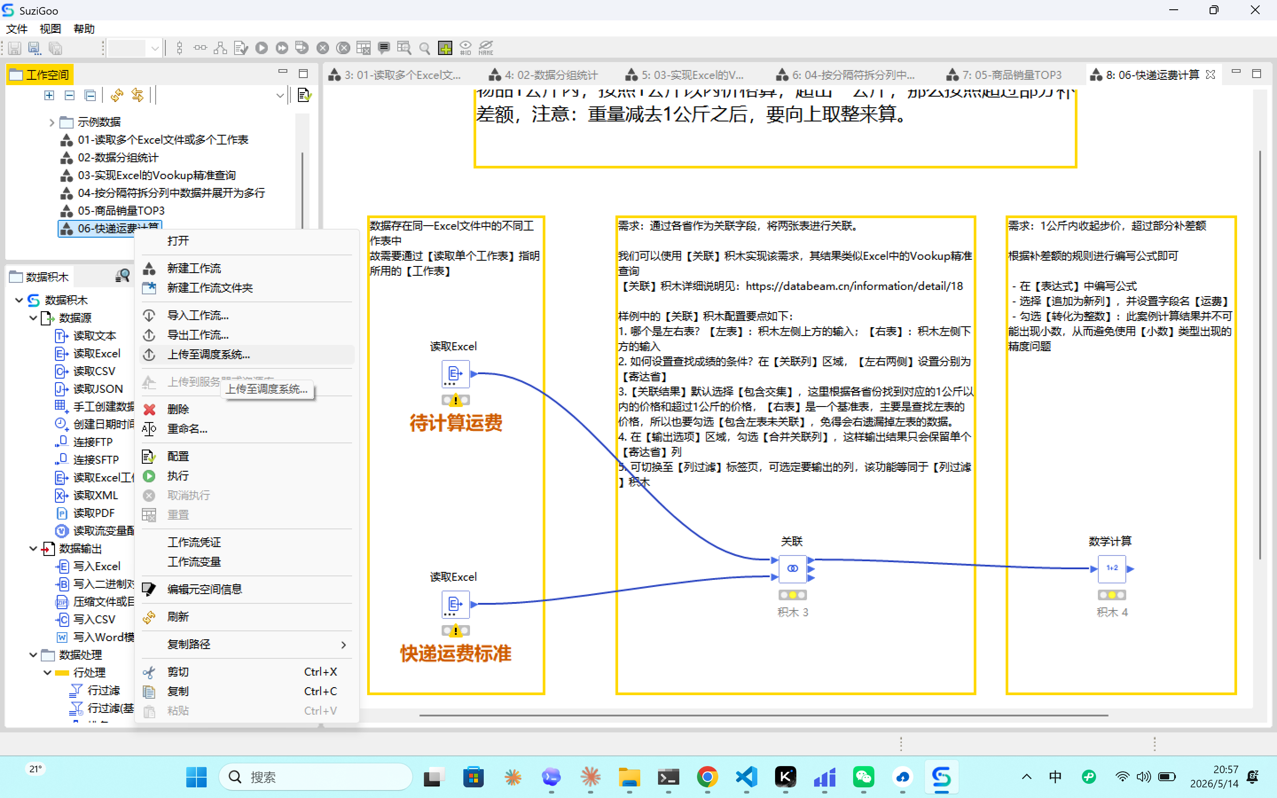The image size is (1277, 798).
Task: Open the 文件 menu
Action: (x=16, y=28)
